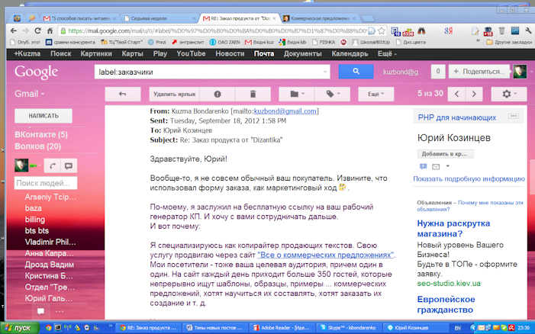This screenshot has width=535, height=334.
Task: Bookmark this page with the star
Action: 382,31
